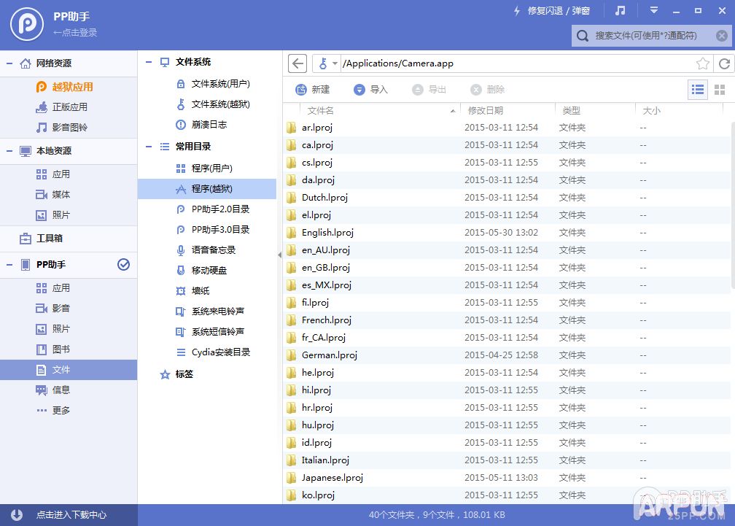Click the 新建 button to create new folder
The height and width of the screenshot is (526, 735).
point(314,89)
